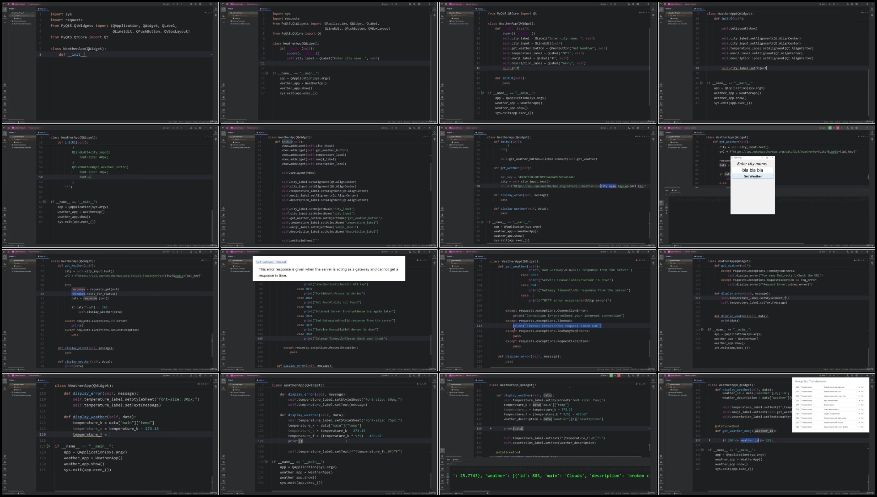The image size is (877, 497).
Task: Click Python interpreter entry in imports-only frame status bar
Action: pos(202,122)
